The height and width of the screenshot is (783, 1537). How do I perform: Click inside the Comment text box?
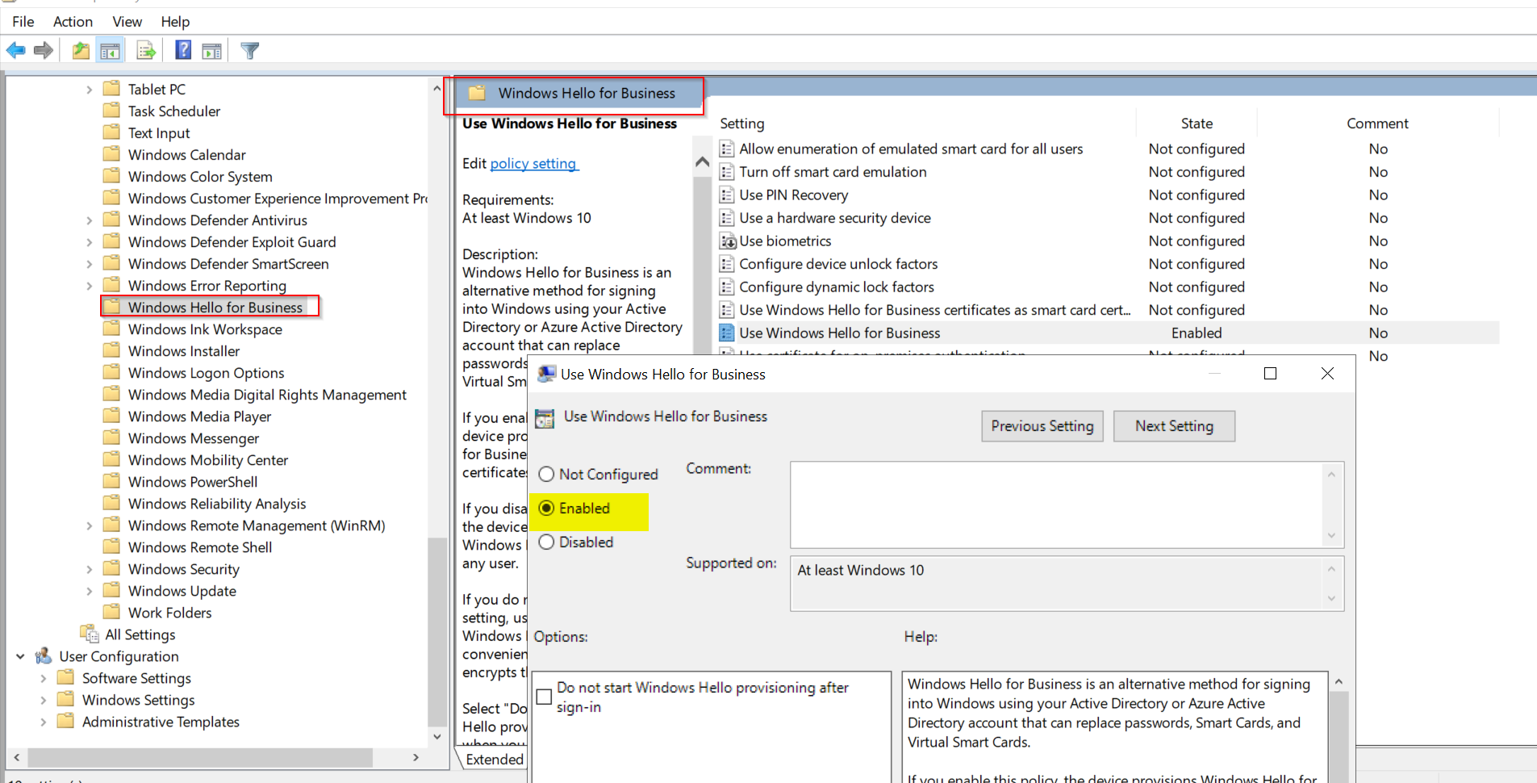[1057, 505]
